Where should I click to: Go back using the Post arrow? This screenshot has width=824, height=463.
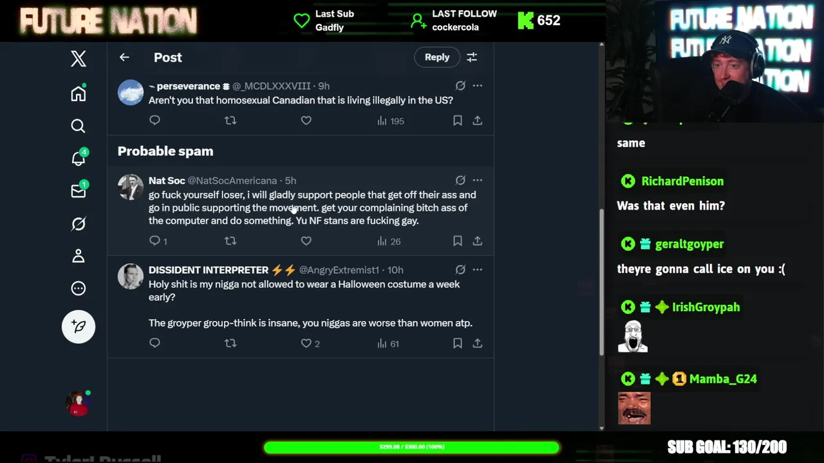point(124,57)
